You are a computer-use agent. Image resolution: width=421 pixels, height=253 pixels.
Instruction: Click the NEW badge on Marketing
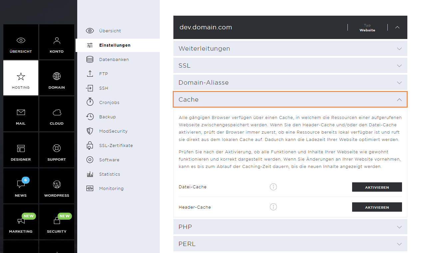click(29, 216)
